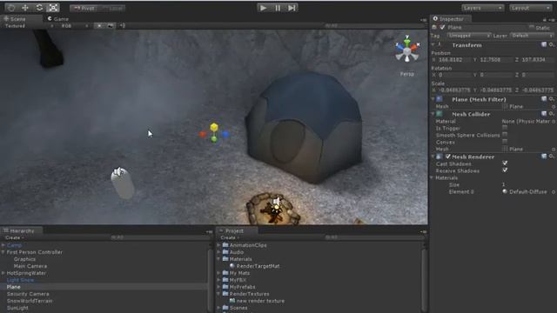
Task: Select First Person Controller in Hierarchy
Action: click(35, 252)
